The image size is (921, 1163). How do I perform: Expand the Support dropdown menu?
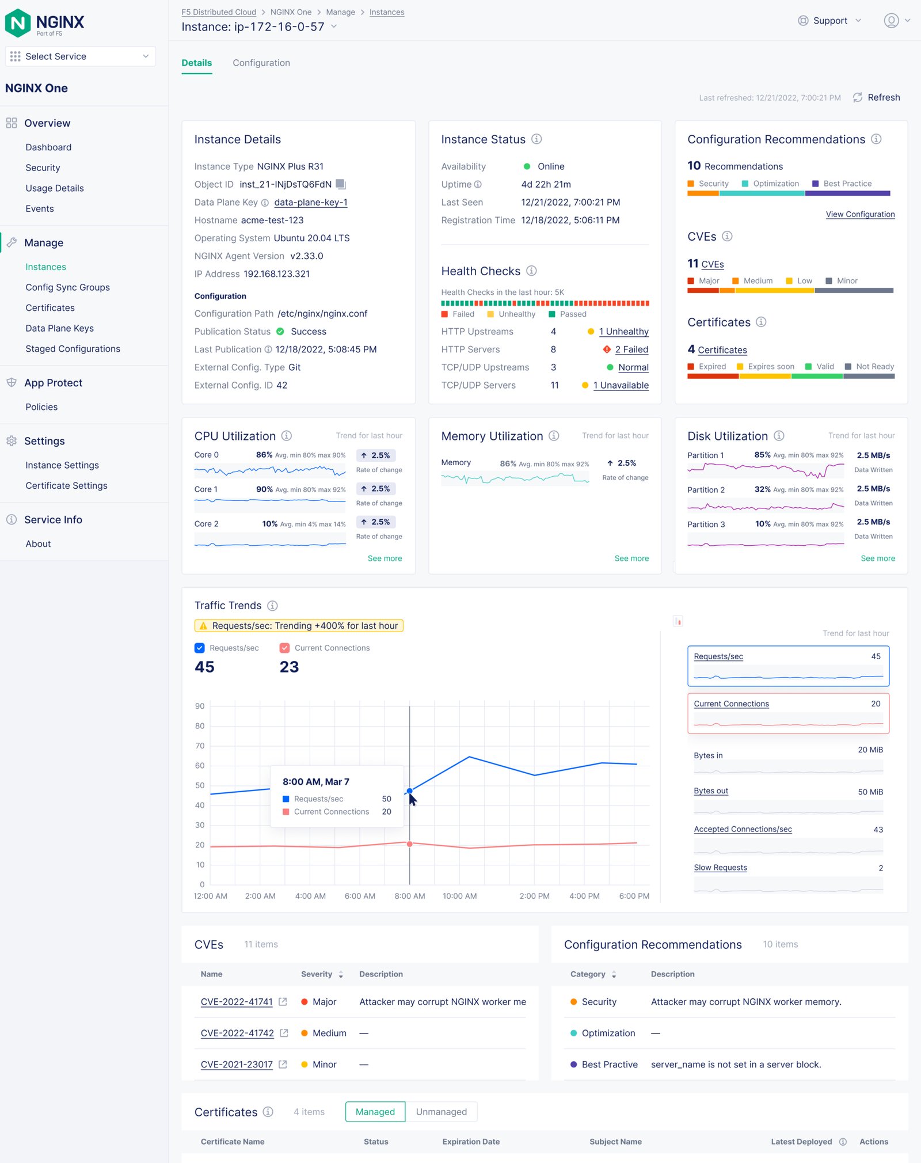pos(830,21)
